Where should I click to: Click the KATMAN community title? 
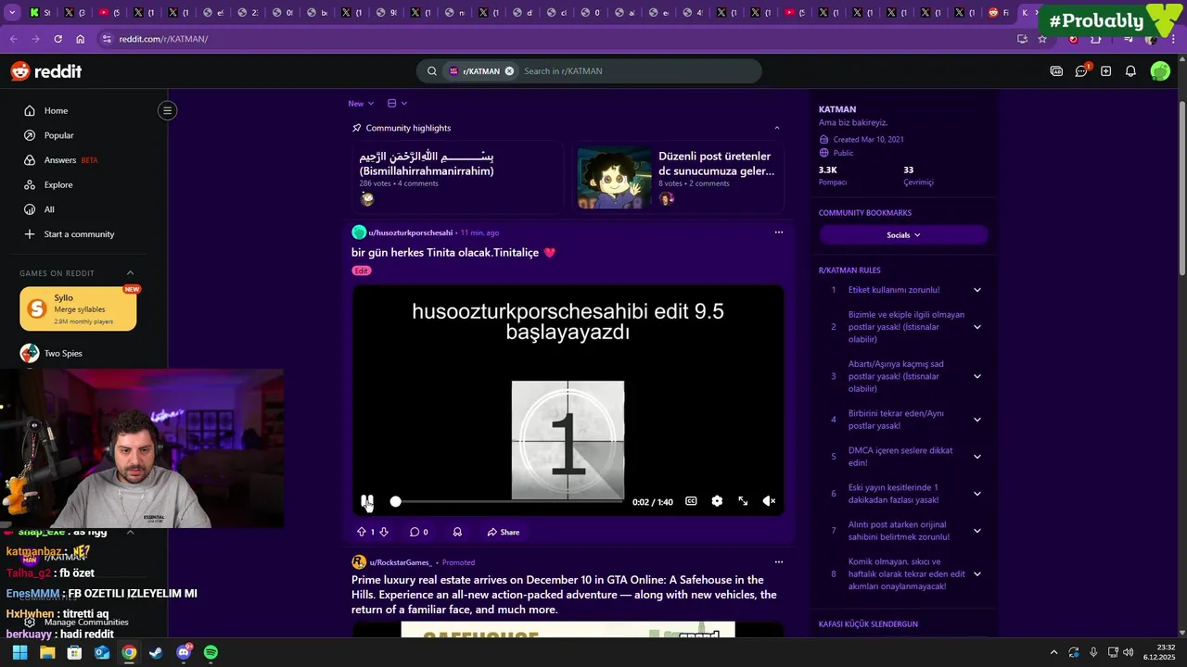tap(837, 109)
